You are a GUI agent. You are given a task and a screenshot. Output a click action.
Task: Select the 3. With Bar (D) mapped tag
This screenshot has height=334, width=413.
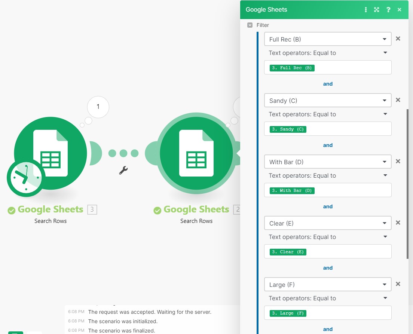click(x=292, y=191)
